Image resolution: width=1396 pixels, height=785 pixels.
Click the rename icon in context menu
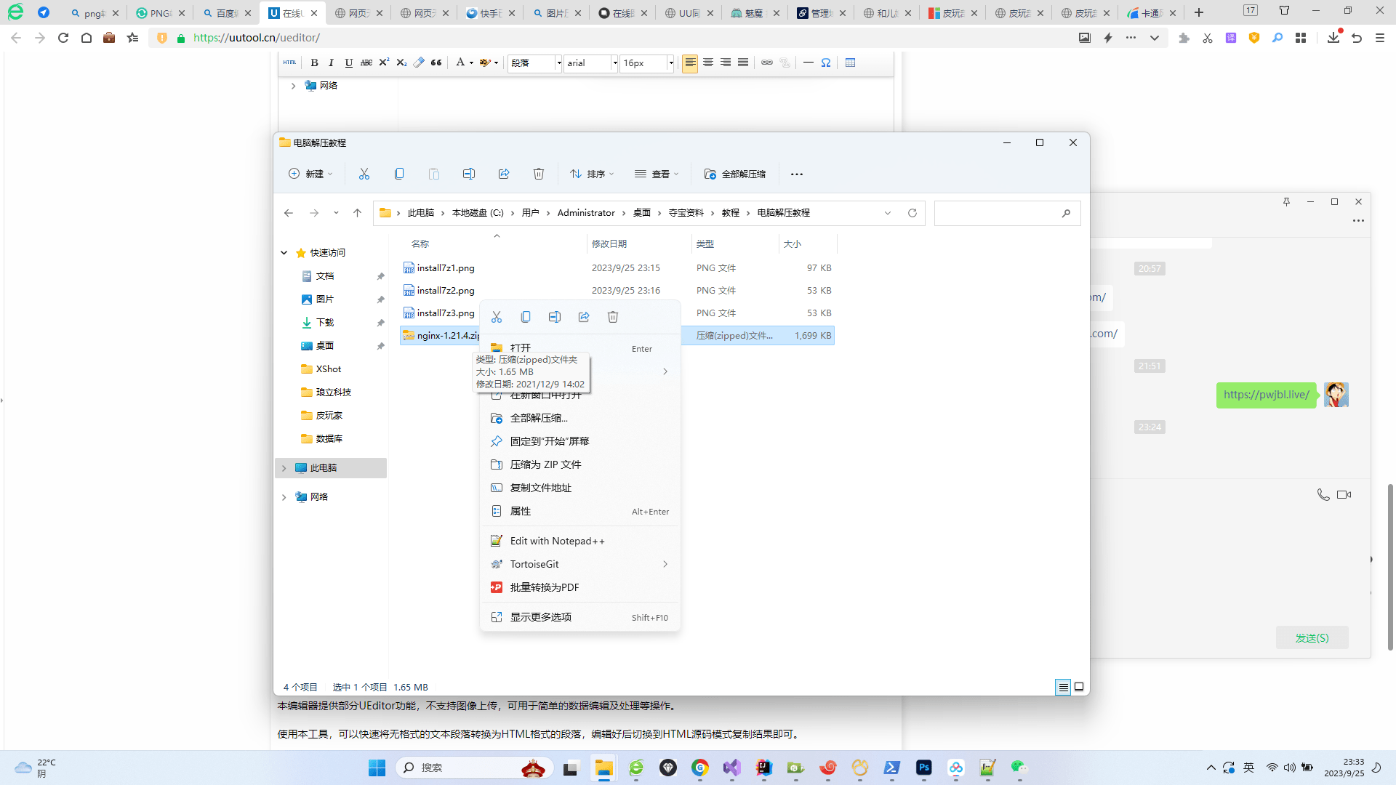[555, 318]
